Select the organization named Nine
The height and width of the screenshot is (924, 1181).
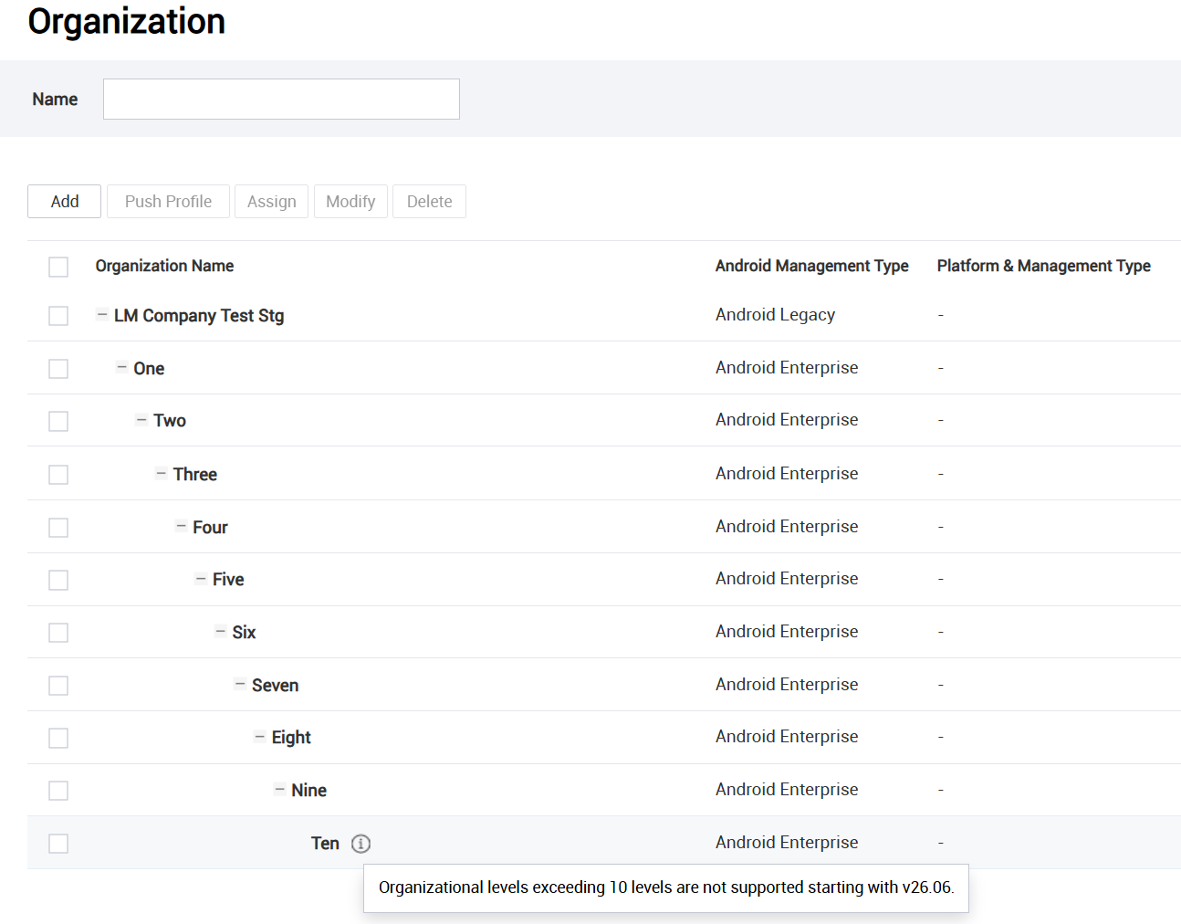coord(309,791)
